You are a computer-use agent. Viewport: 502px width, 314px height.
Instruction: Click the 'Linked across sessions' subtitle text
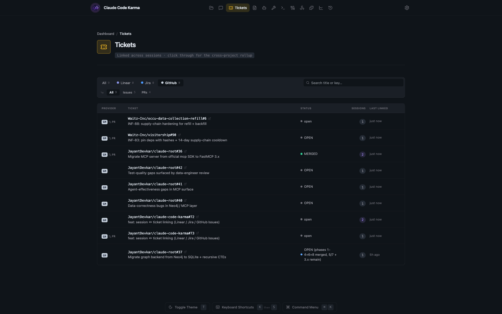pyautogui.click(x=184, y=55)
